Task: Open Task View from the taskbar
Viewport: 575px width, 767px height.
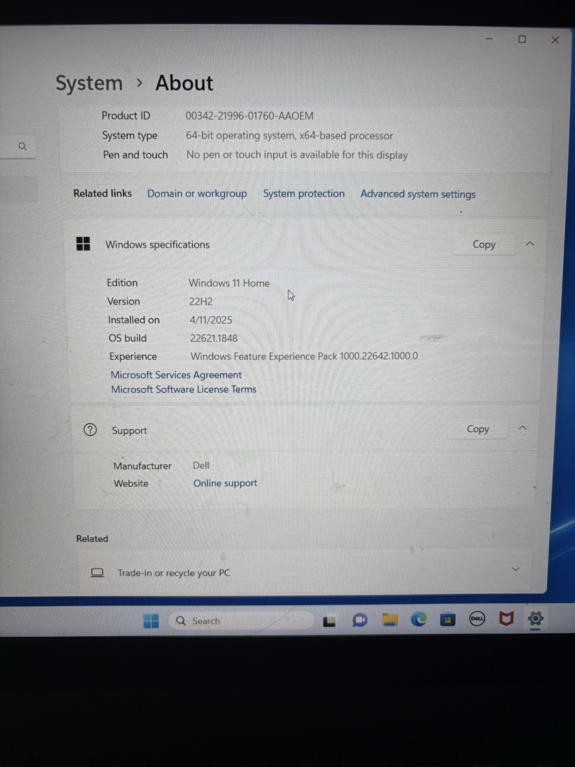Action: [329, 621]
